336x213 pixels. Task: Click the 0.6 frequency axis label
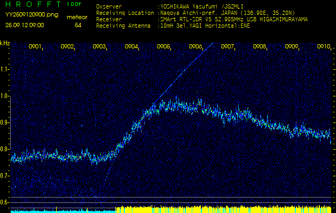(x=5, y=202)
